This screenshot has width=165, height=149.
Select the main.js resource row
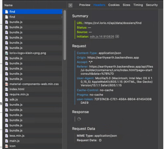[32, 141]
